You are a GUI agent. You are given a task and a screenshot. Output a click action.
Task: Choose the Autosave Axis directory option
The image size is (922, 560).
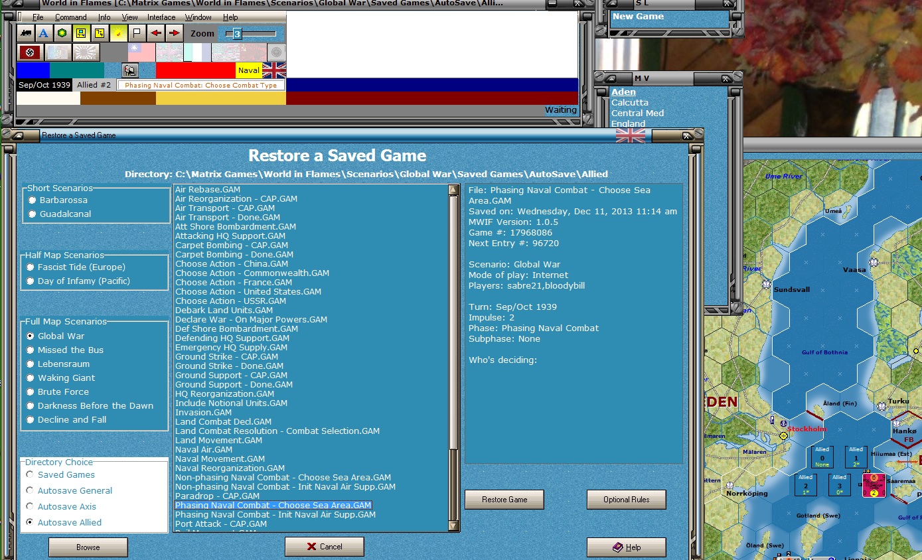(31, 507)
